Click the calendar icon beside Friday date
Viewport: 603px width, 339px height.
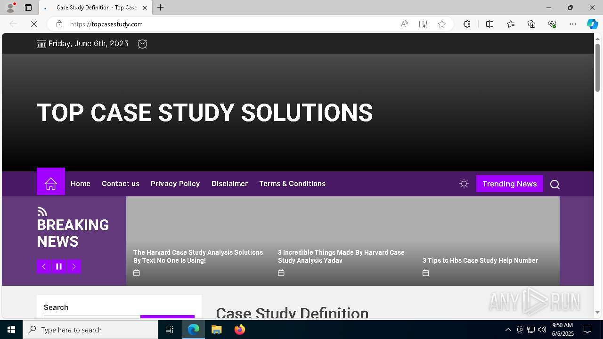tap(41, 44)
